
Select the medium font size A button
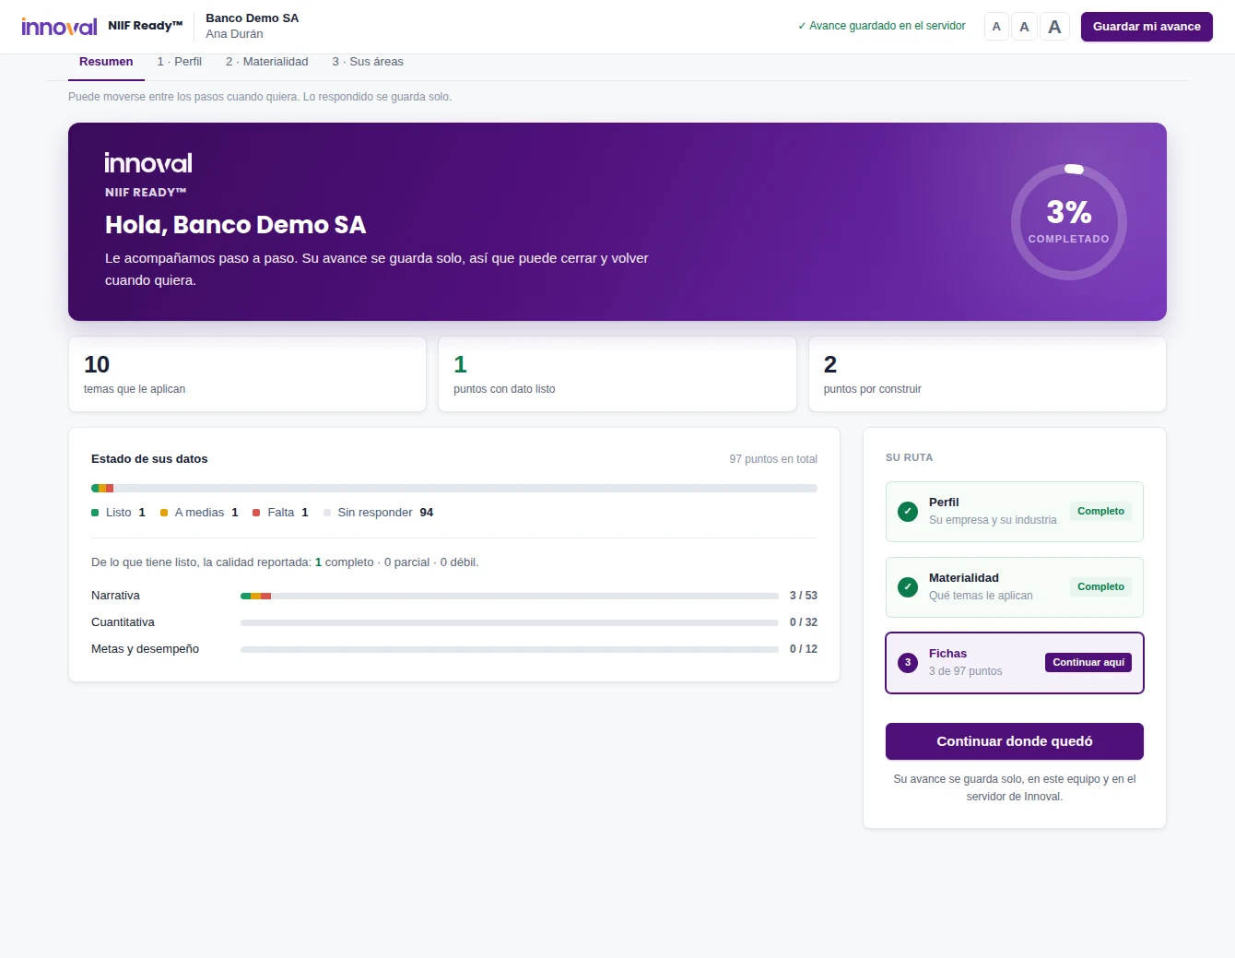tap(1024, 27)
